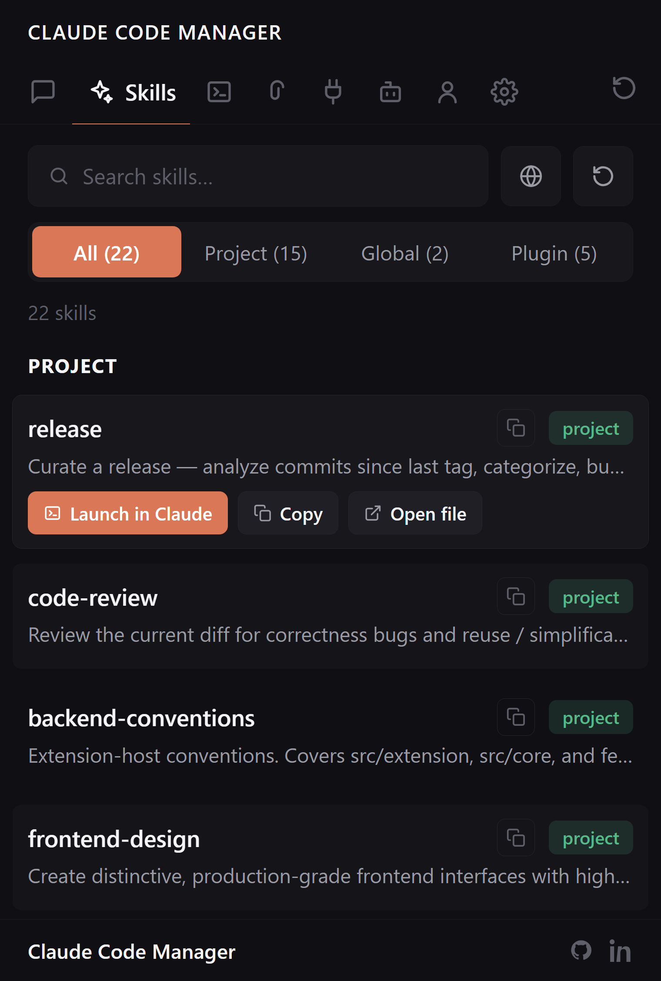Expand the backend-conventions skill card

(330, 737)
